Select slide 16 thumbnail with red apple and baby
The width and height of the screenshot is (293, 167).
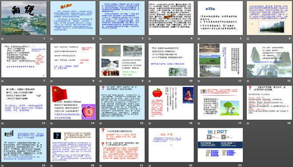tap(171, 103)
